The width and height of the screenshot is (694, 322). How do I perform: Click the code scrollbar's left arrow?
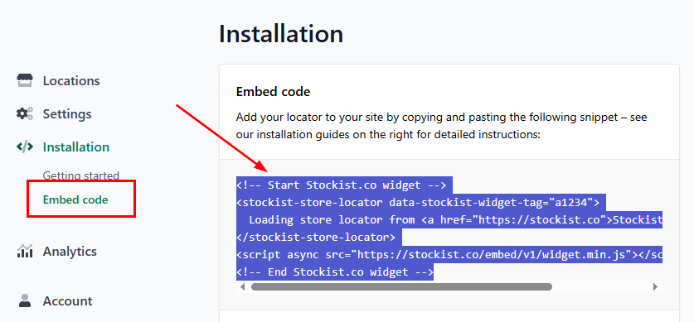point(242,286)
